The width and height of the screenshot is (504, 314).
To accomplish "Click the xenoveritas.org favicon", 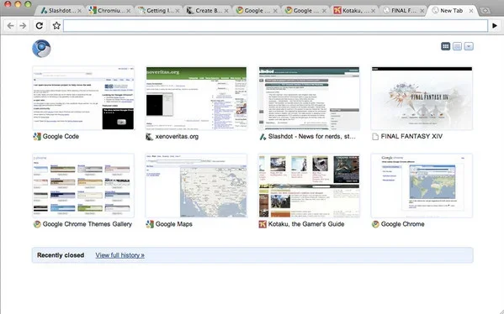I will (150, 137).
